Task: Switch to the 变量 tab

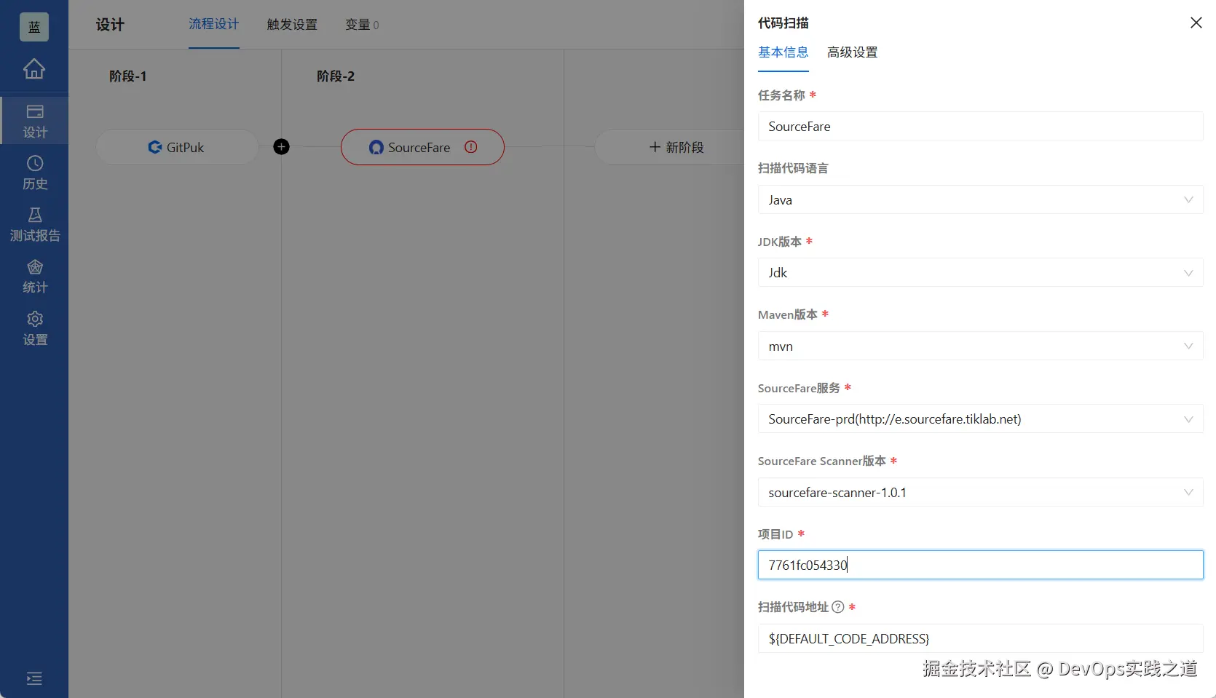Action: coord(362,25)
